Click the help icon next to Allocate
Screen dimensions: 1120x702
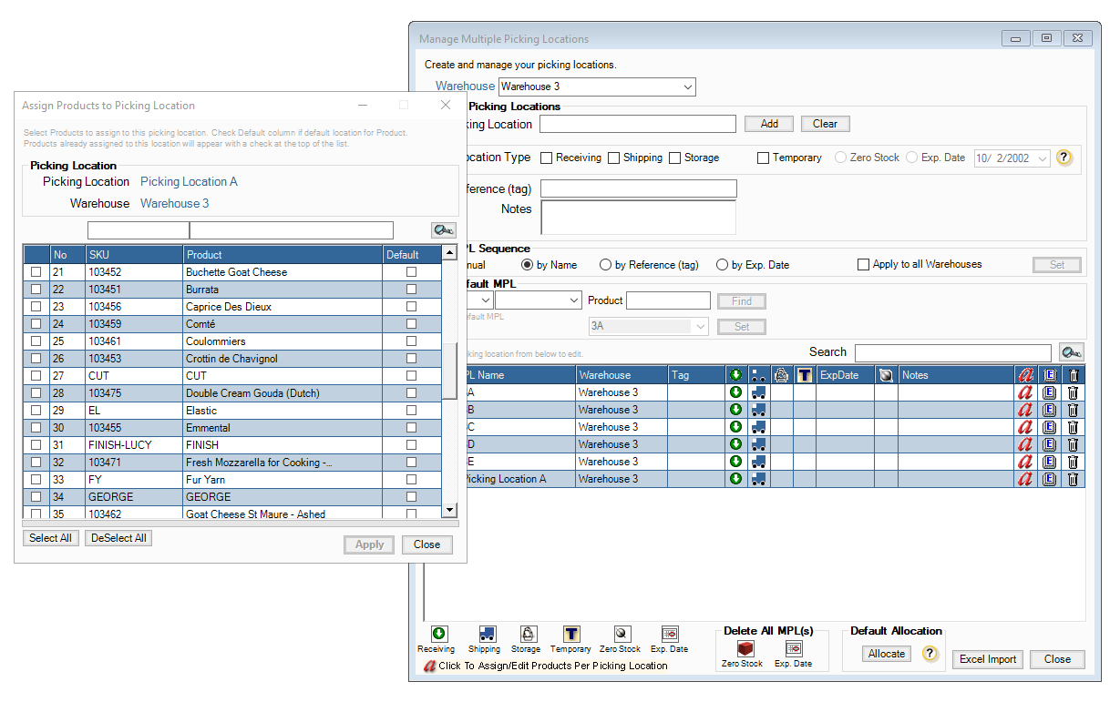point(930,654)
